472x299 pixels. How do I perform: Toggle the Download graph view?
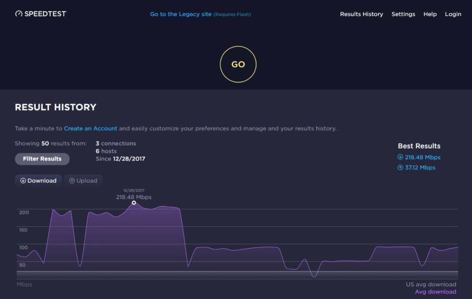point(38,181)
